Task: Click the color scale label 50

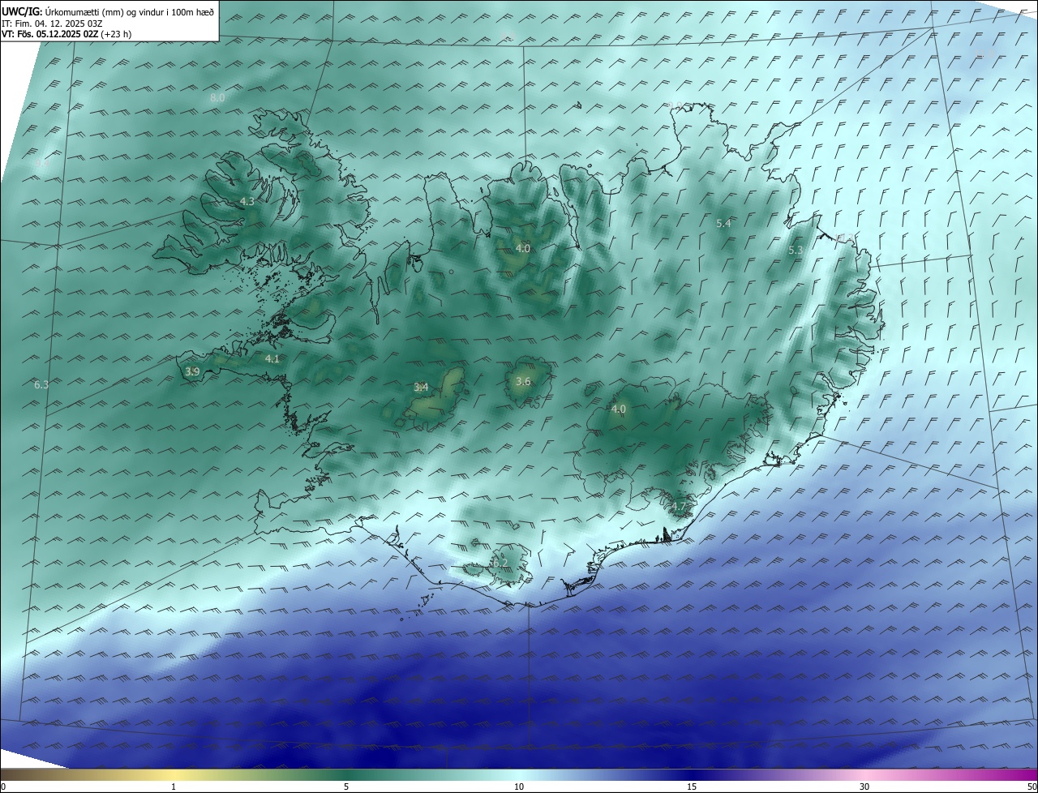Action: point(1032,787)
